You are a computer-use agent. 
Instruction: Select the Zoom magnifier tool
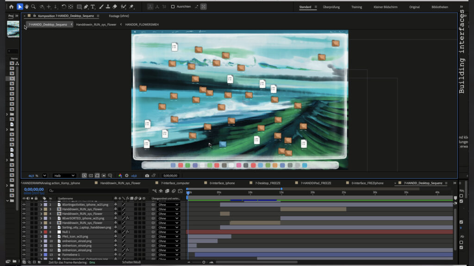[x=33, y=7]
